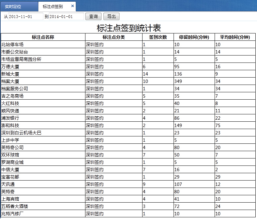Click the 标注点分类 column header
Screen dimensions: 257x221
click(x=113, y=37)
